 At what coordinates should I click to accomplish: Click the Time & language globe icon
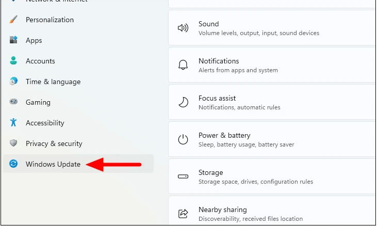14,82
